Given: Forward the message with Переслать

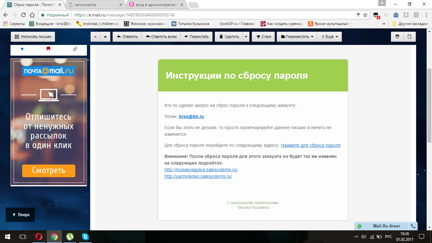Looking at the screenshot, I should (x=196, y=37).
